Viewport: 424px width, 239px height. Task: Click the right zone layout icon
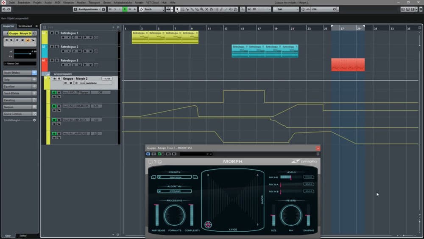413,9
